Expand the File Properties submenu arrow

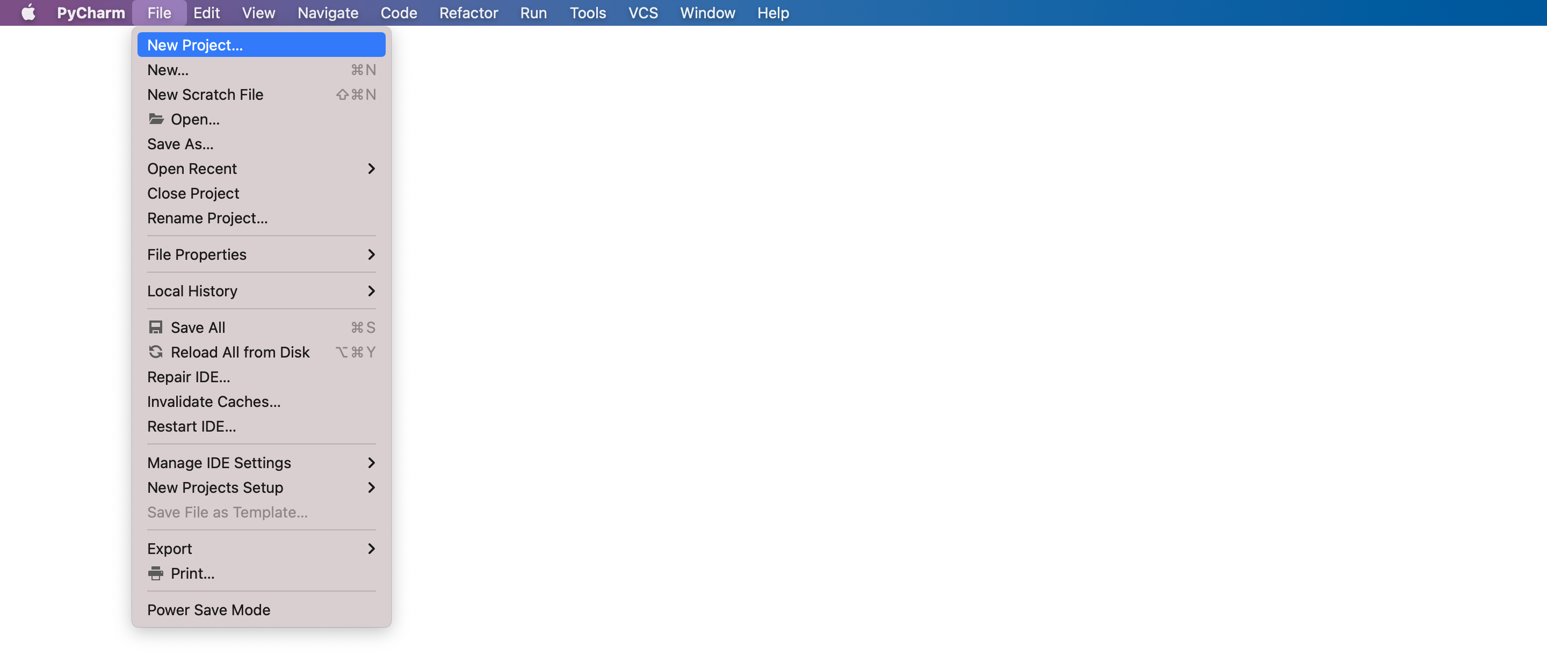pyautogui.click(x=371, y=254)
